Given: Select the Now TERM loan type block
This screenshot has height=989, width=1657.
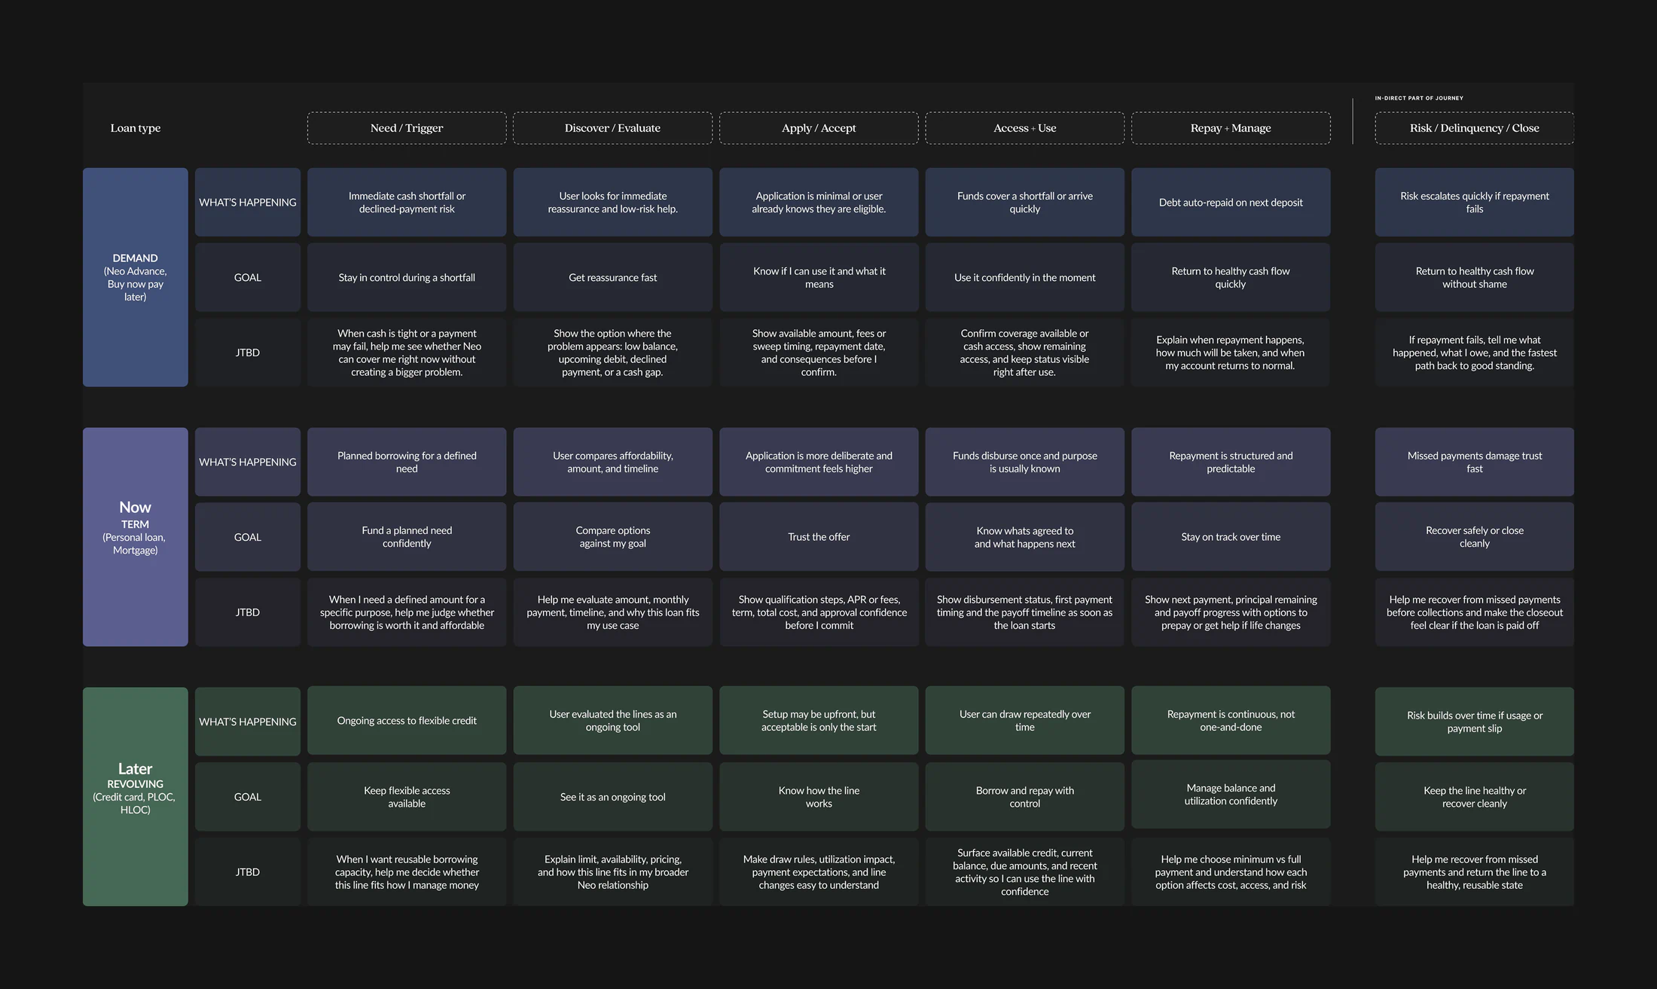Looking at the screenshot, I should click(x=136, y=537).
